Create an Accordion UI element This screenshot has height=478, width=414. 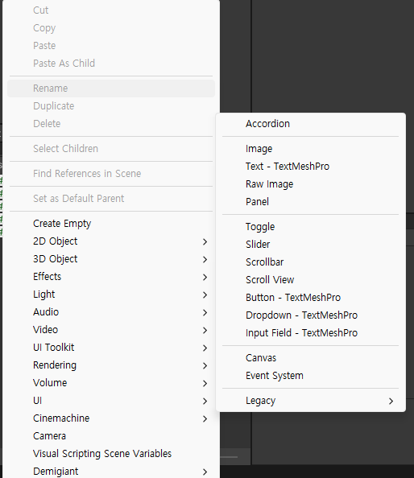click(311, 123)
